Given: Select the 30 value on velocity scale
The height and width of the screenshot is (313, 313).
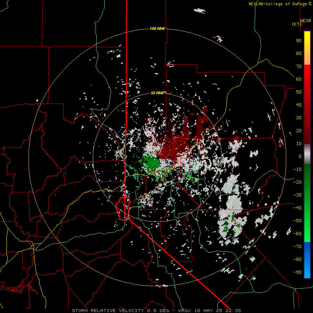Looking at the screenshot, I should pyautogui.click(x=299, y=118).
